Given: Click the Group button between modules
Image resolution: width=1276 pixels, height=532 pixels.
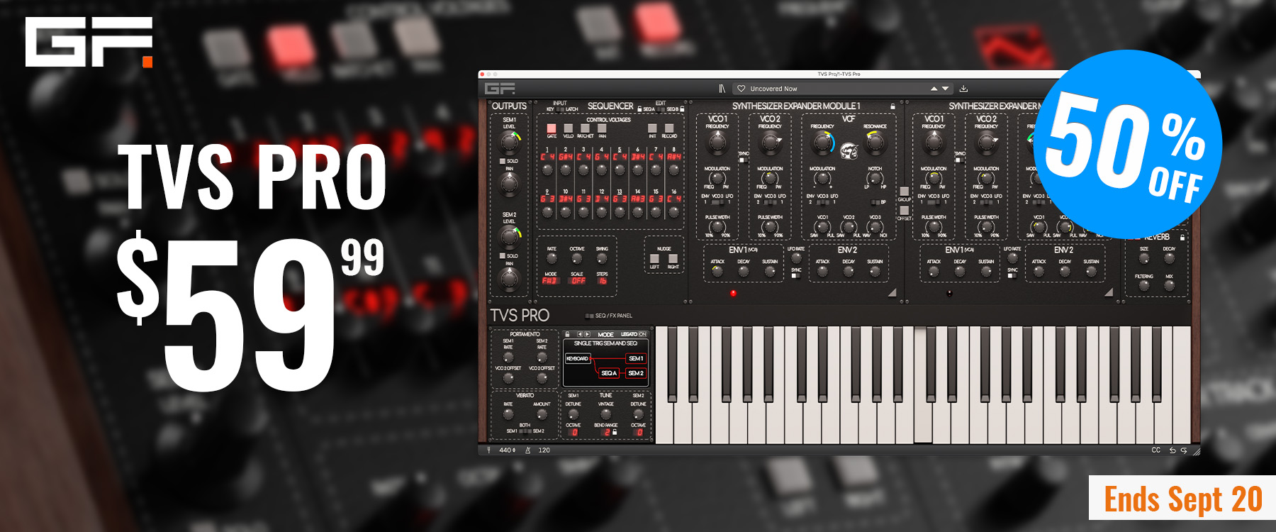Looking at the screenshot, I should point(905,192).
